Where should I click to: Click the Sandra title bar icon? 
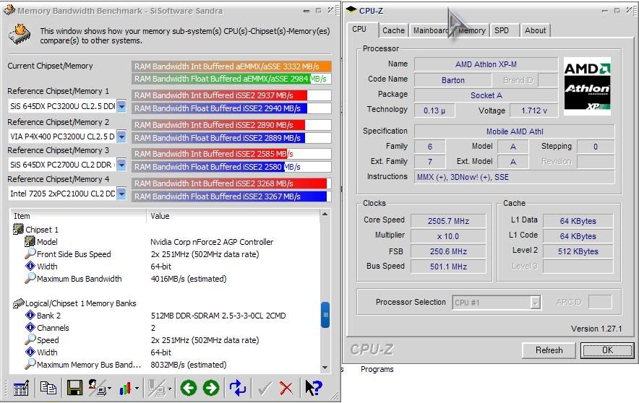click(x=9, y=10)
